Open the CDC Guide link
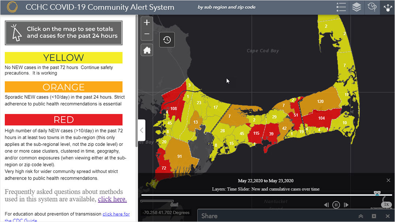The image size is (395, 222). [x=116, y=214]
